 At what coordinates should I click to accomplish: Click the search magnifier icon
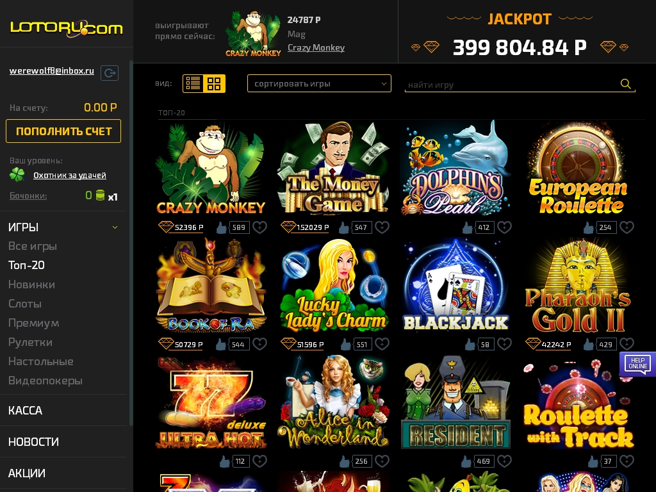click(625, 84)
